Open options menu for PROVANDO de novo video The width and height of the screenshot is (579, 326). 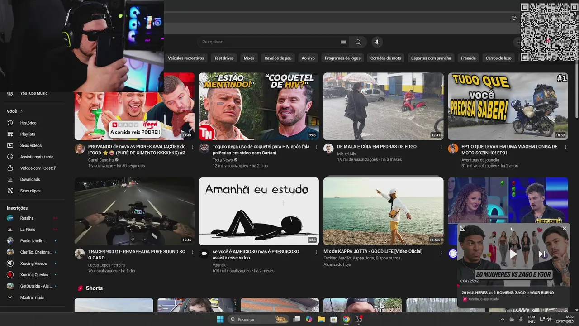click(192, 147)
